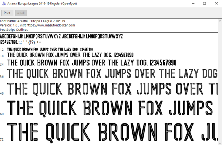Screen dimensions: 222x145
Task: Click the size 18 label
Action: click(2, 56)
